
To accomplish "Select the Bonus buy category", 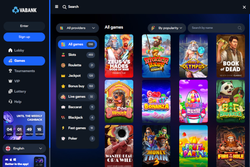I will pos(77,86).
